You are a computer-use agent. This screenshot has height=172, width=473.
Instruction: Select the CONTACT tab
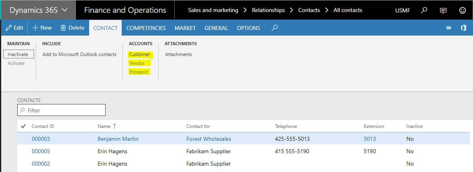coord(105,28)
